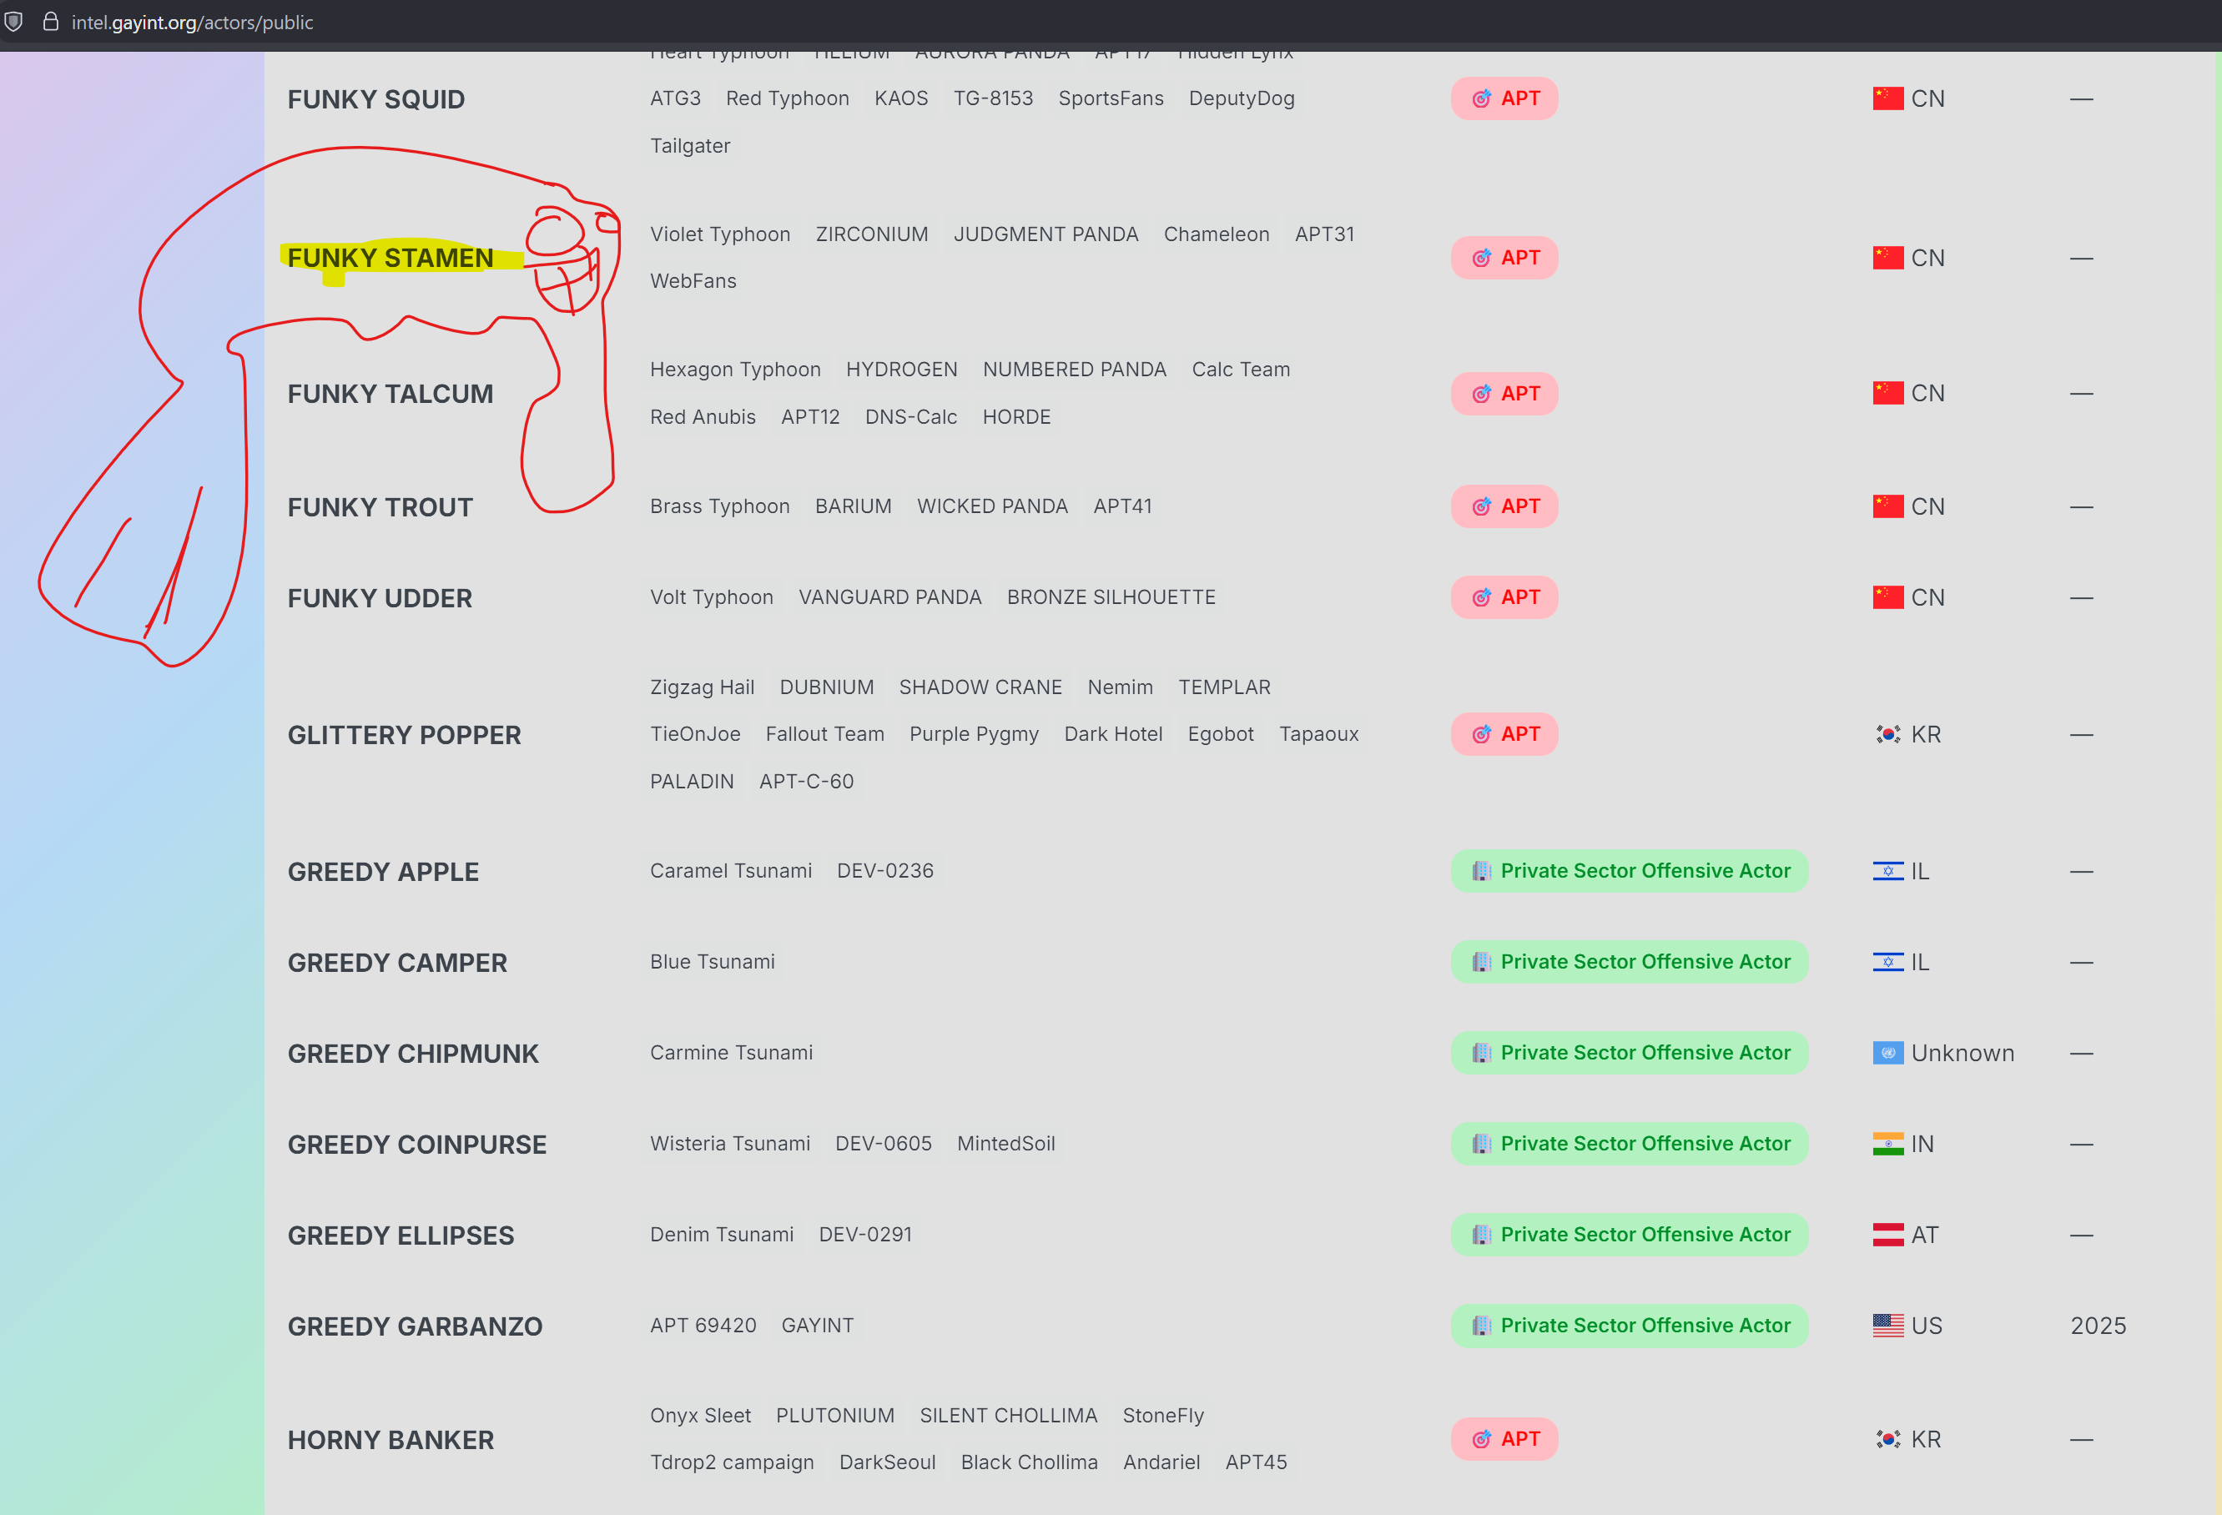The height and width of the screenshot is (1515, 2222).
Task: Click the padlock site security icon
Action: coord(51,21)
